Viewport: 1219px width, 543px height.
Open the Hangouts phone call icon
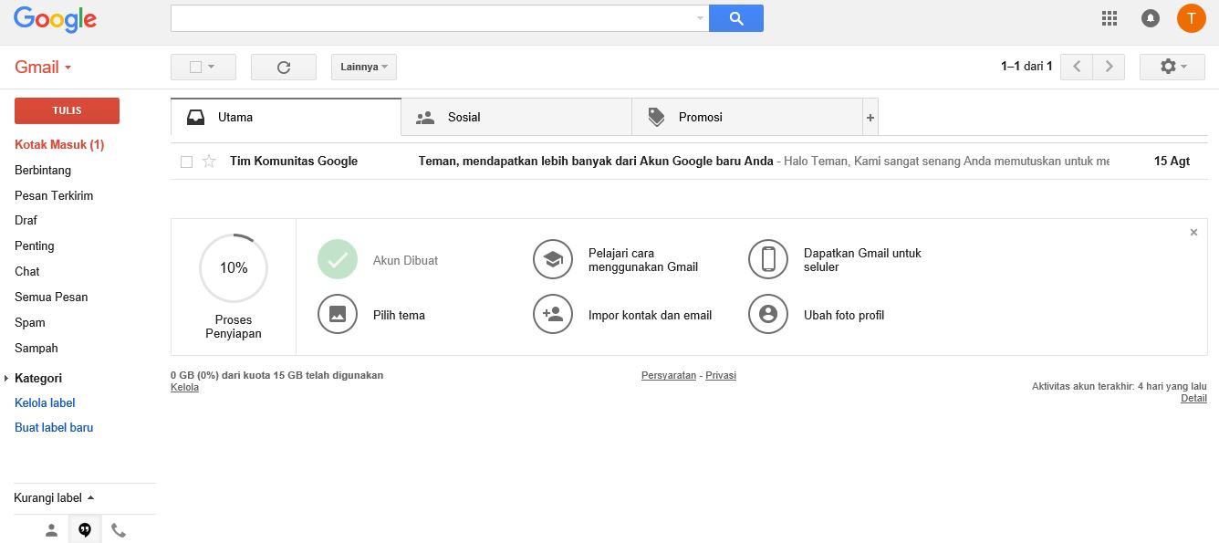(x=119, y=529)
